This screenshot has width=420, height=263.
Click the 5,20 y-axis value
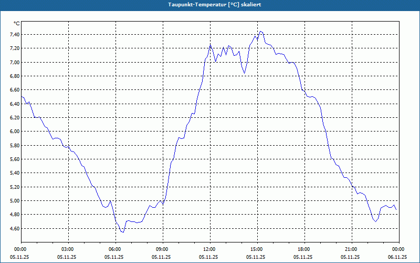15,187
